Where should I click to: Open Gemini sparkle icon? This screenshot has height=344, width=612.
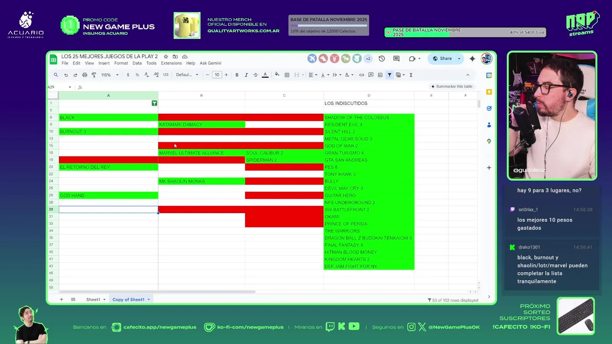(x=472, y=59)
